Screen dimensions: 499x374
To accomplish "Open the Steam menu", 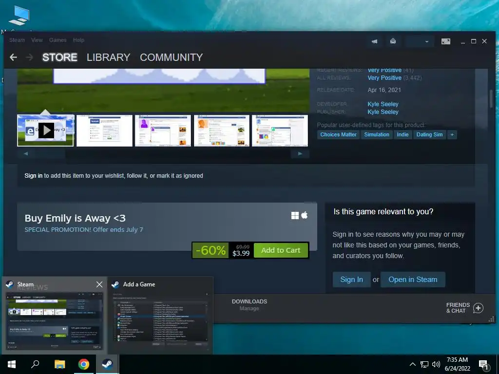I will pos(17,40).
